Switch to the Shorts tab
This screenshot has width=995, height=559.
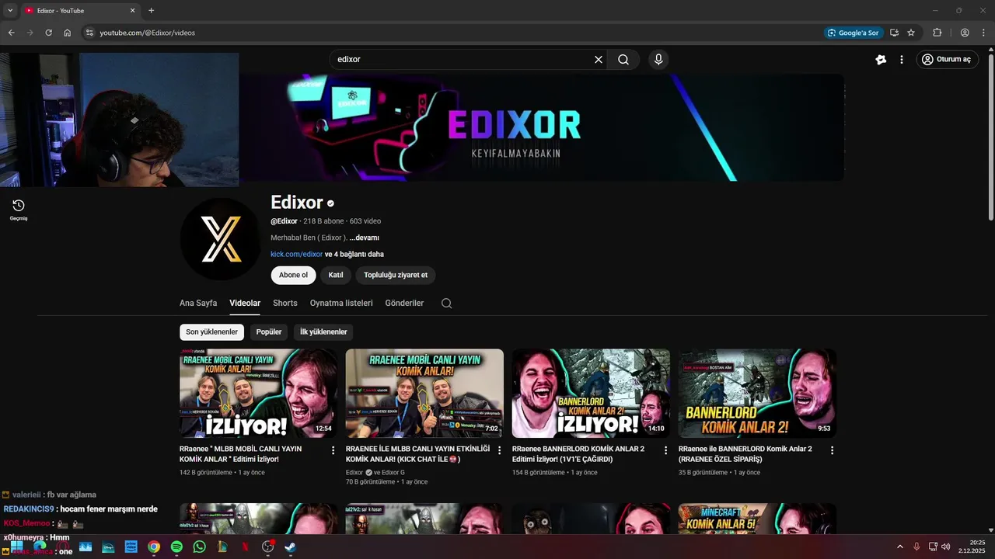pos(285,303)
